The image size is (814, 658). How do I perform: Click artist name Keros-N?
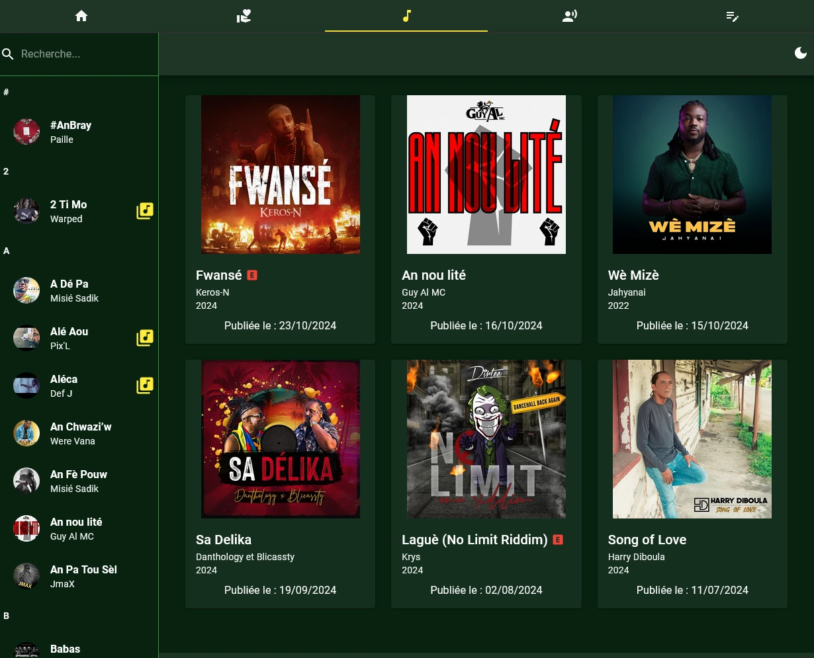tap(212, 292)
